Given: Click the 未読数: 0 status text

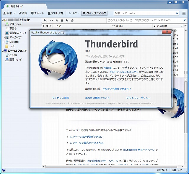Looking at the screenshot, I should (162, 170).
